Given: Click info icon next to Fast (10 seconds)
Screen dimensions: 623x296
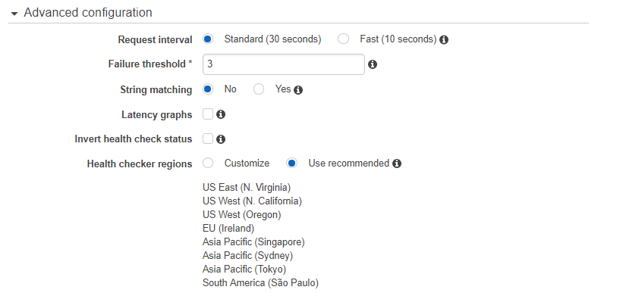Looking at the screenshot, I should coord(444,39).
